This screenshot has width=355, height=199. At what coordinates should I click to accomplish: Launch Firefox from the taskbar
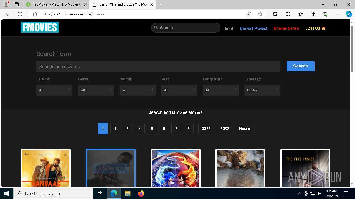tap(141, 193)
